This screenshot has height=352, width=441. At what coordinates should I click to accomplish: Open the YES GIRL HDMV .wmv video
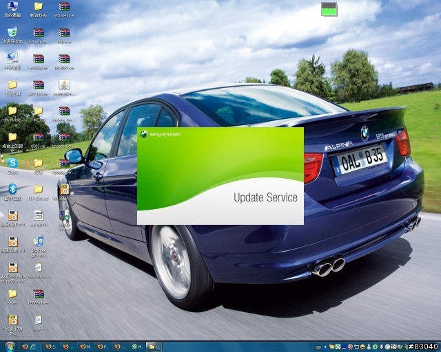tap(12, 272)
